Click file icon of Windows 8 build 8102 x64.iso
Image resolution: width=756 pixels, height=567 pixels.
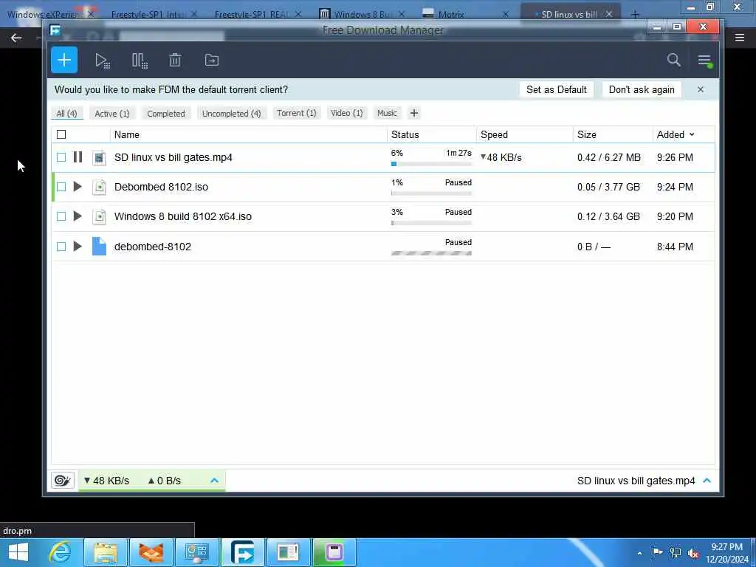click(99, 216)
